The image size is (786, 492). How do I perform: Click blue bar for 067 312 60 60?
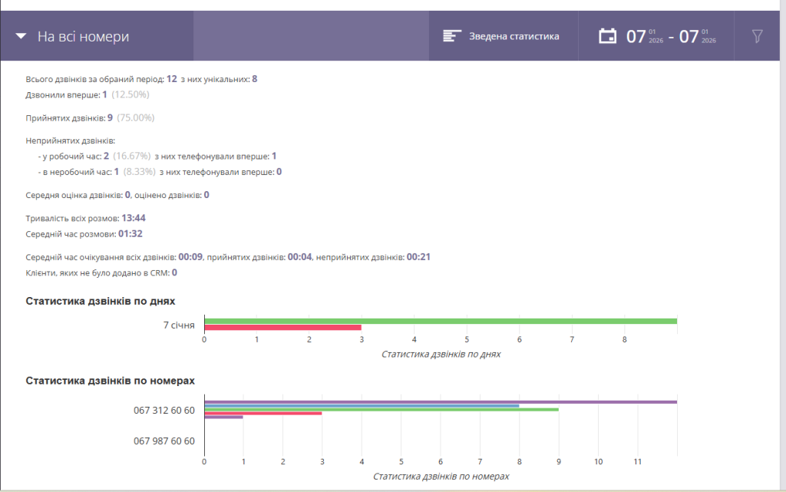362,406
